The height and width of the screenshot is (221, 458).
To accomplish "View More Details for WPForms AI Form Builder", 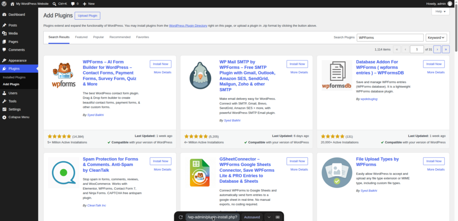I will click(x=163, y=72).
